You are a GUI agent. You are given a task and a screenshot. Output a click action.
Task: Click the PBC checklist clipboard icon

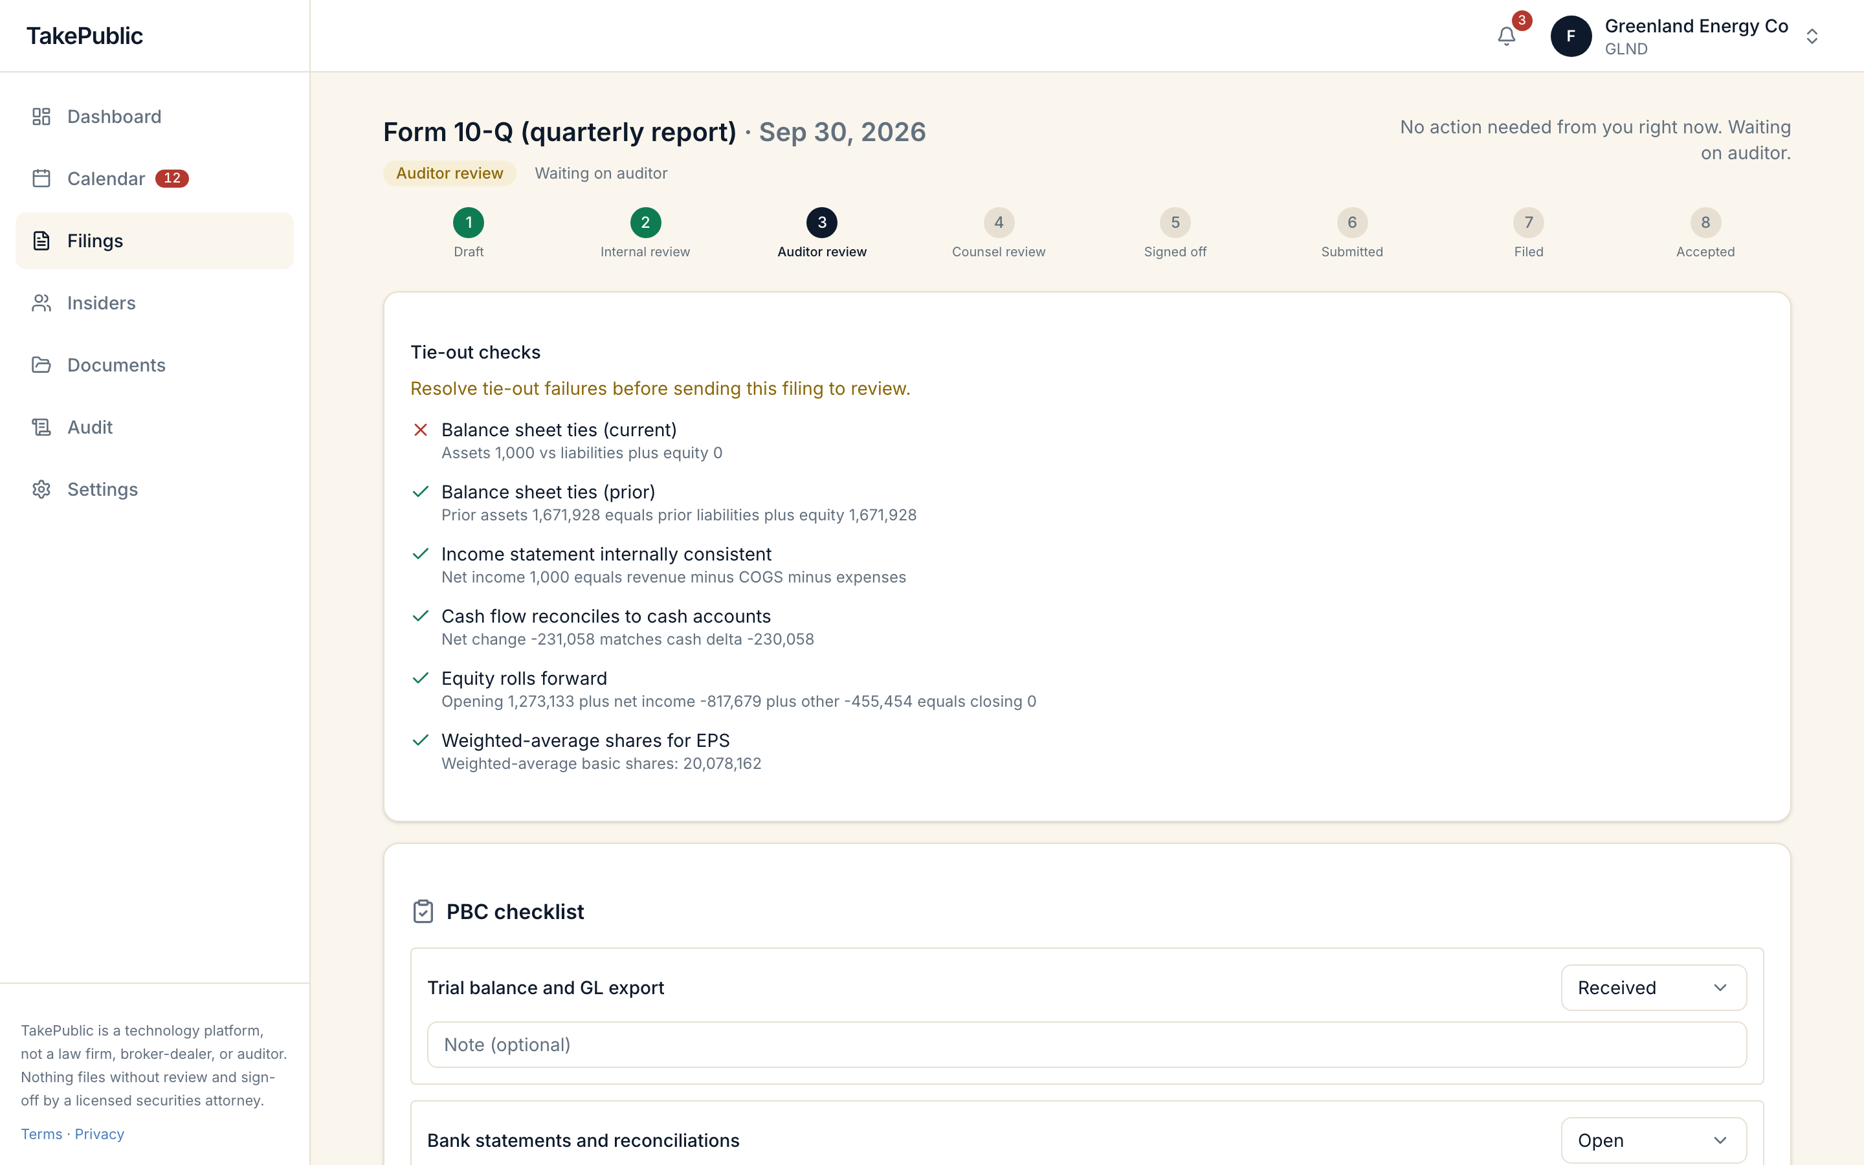(423, 911)
